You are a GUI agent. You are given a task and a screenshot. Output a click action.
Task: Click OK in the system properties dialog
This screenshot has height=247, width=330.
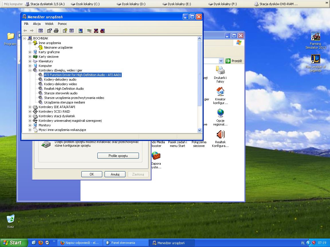pos(92,174)
